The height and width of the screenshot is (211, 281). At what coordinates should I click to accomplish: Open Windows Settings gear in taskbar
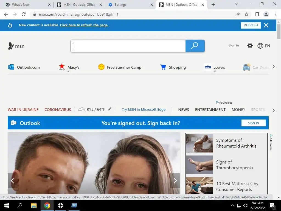click(61, 206)
